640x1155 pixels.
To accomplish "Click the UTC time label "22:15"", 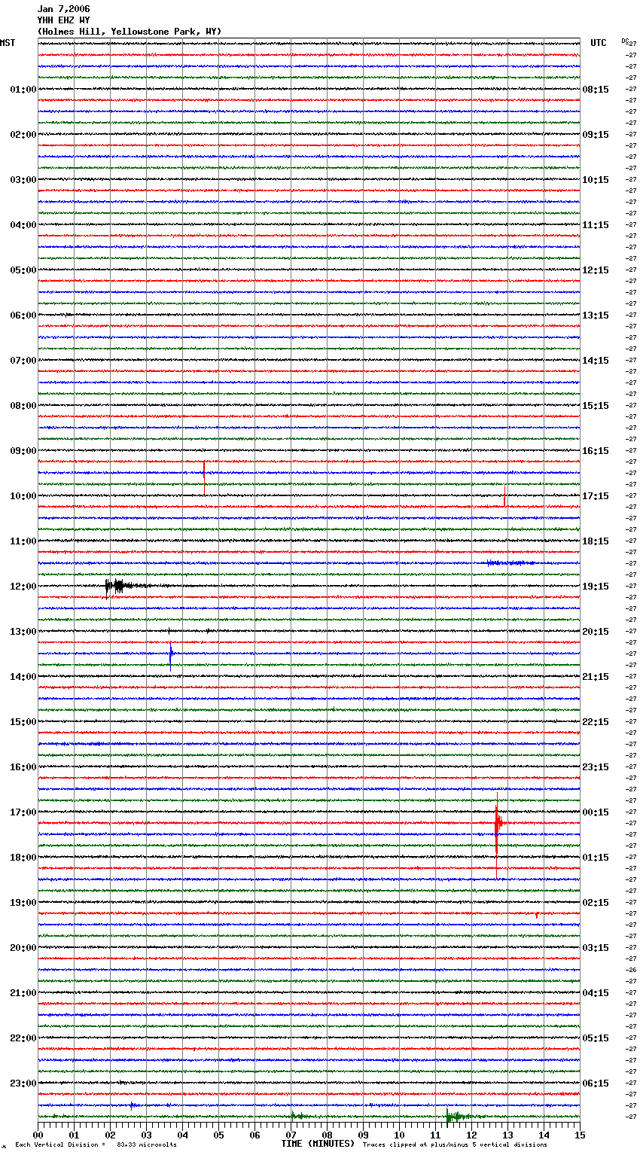I will tap(596, 722).
